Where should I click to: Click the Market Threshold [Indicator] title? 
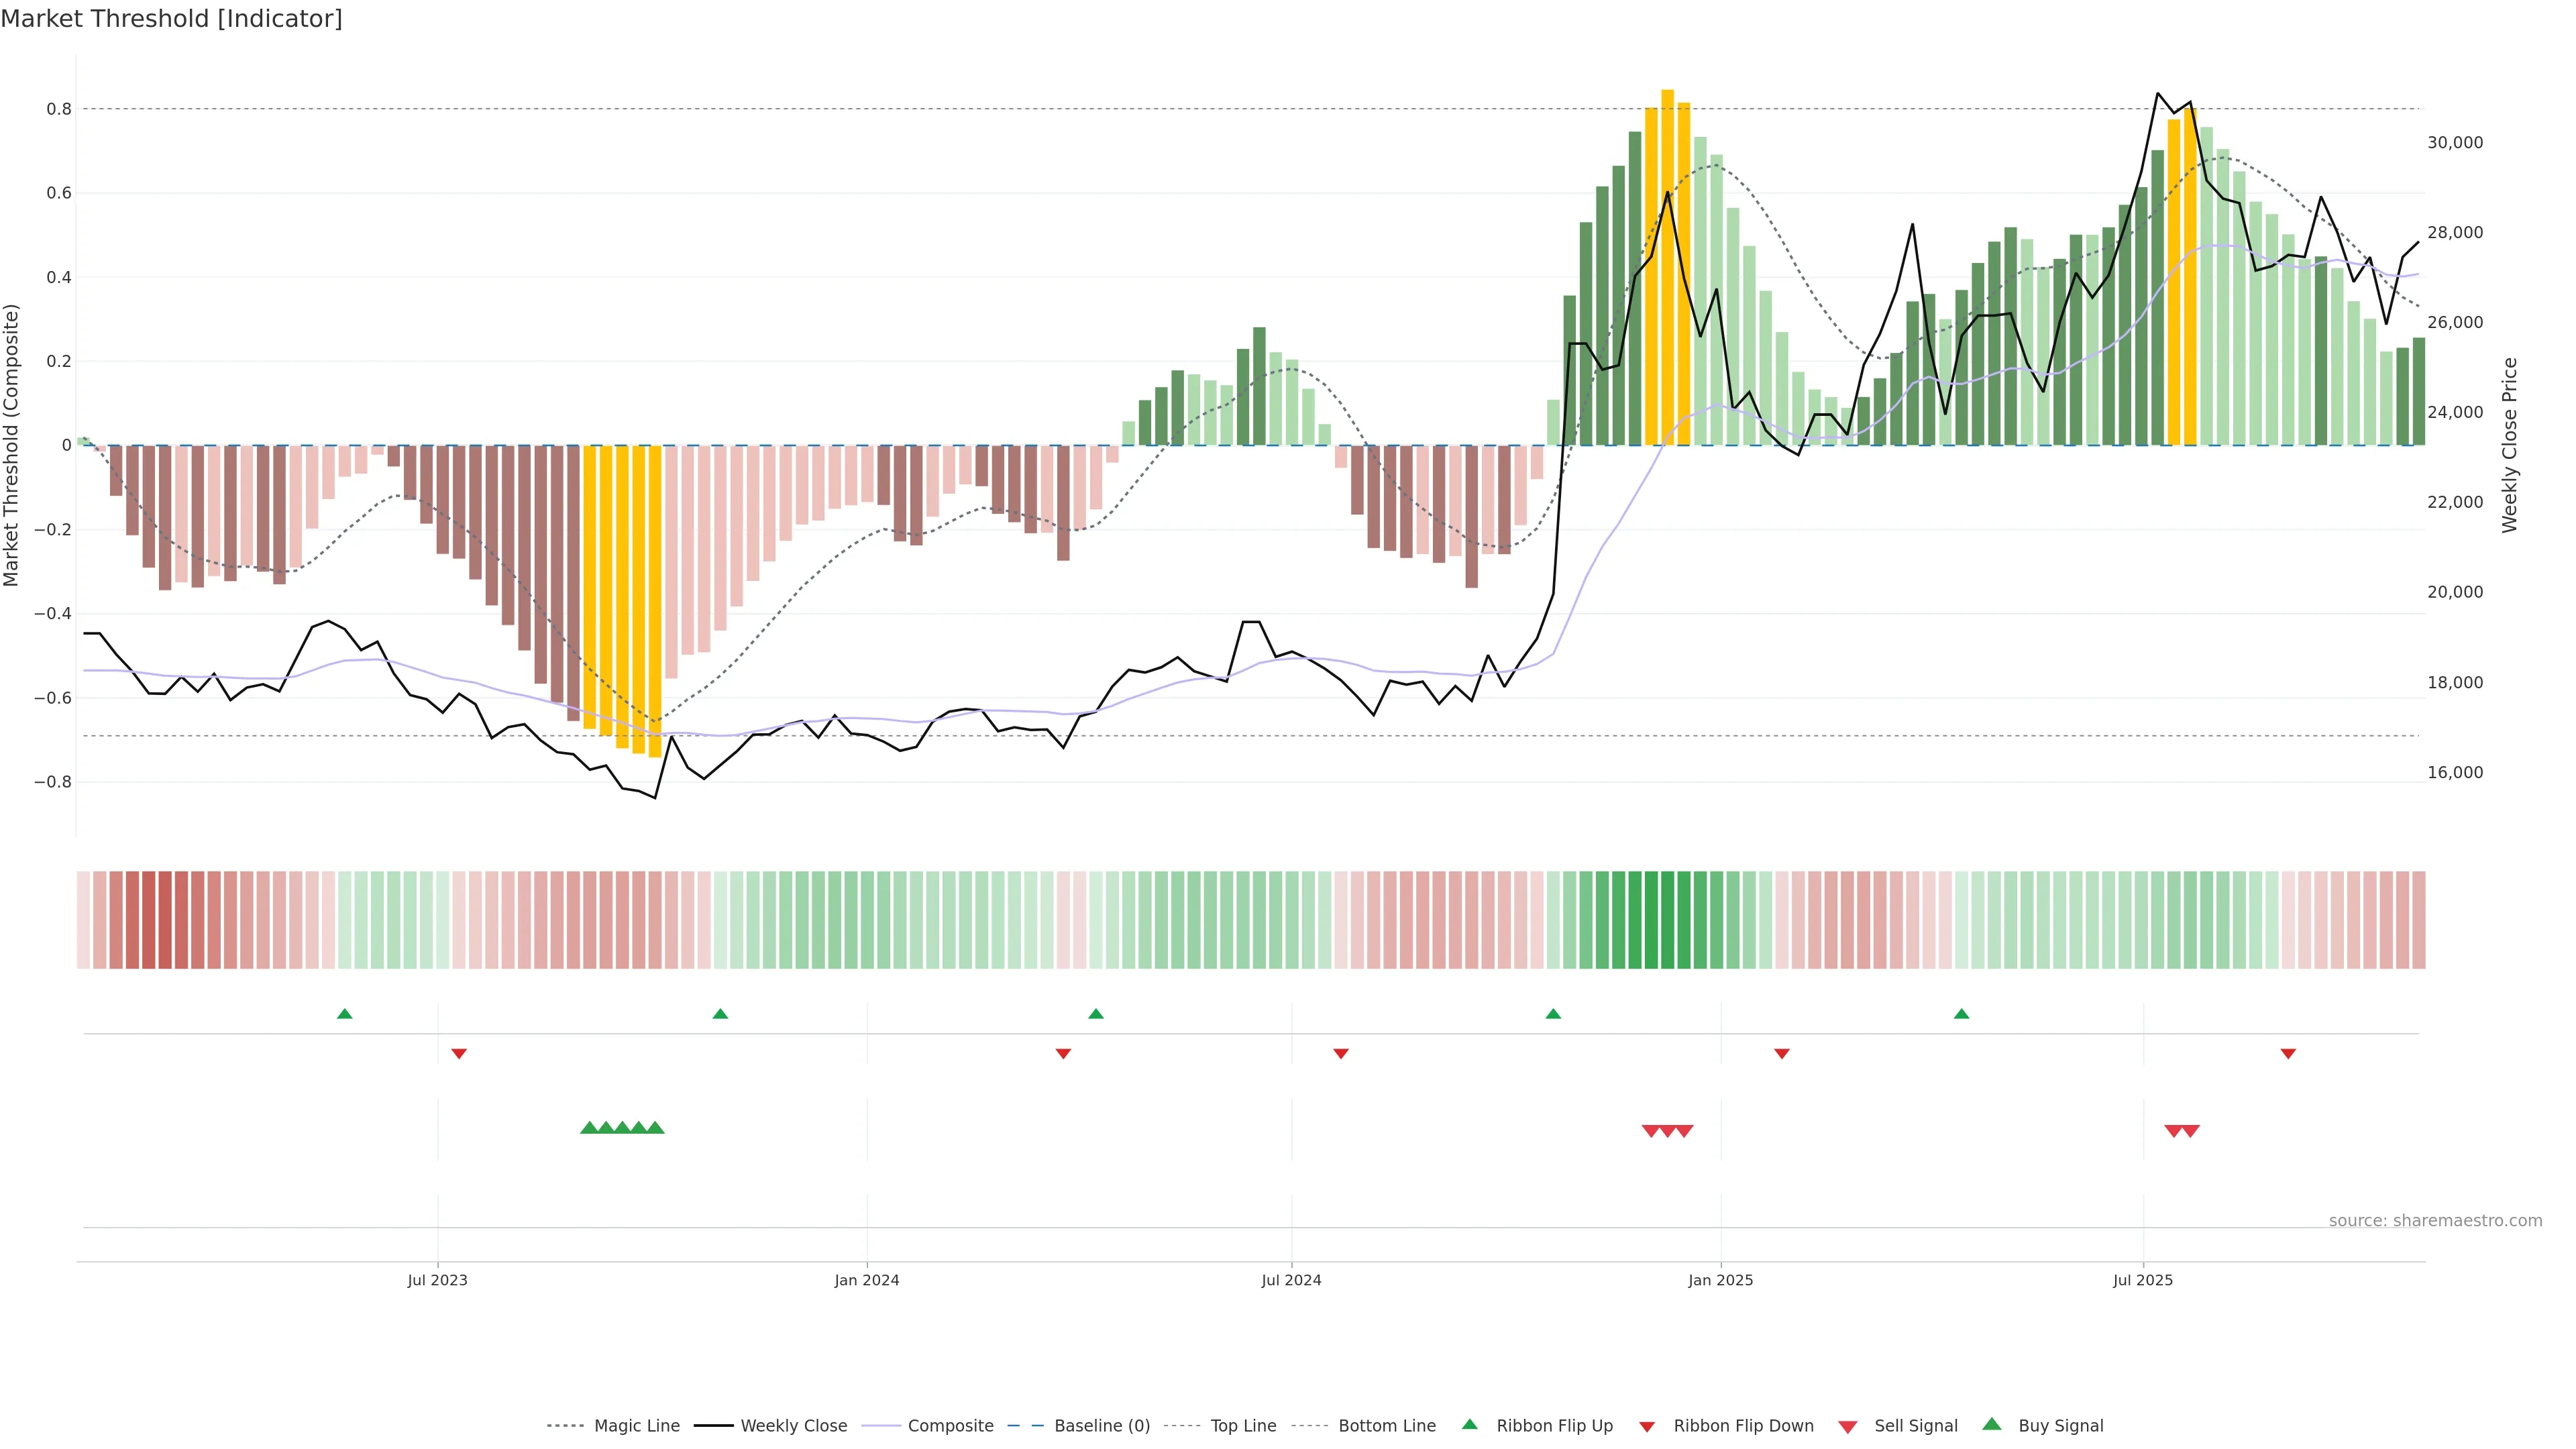point(171,19)
